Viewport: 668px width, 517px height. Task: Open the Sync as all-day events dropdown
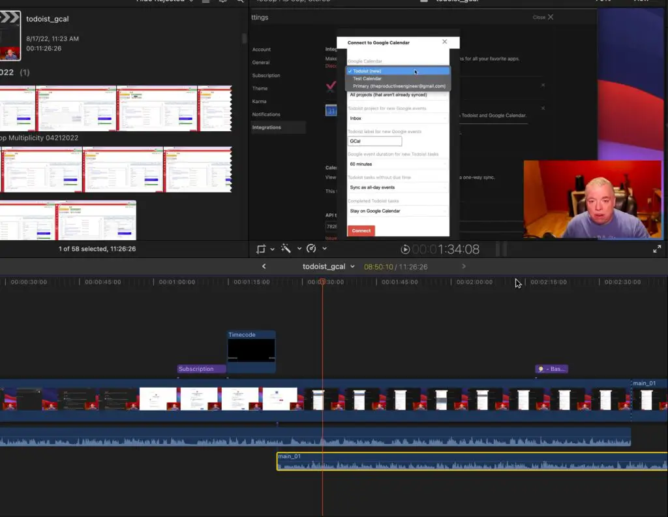point(398,187)
